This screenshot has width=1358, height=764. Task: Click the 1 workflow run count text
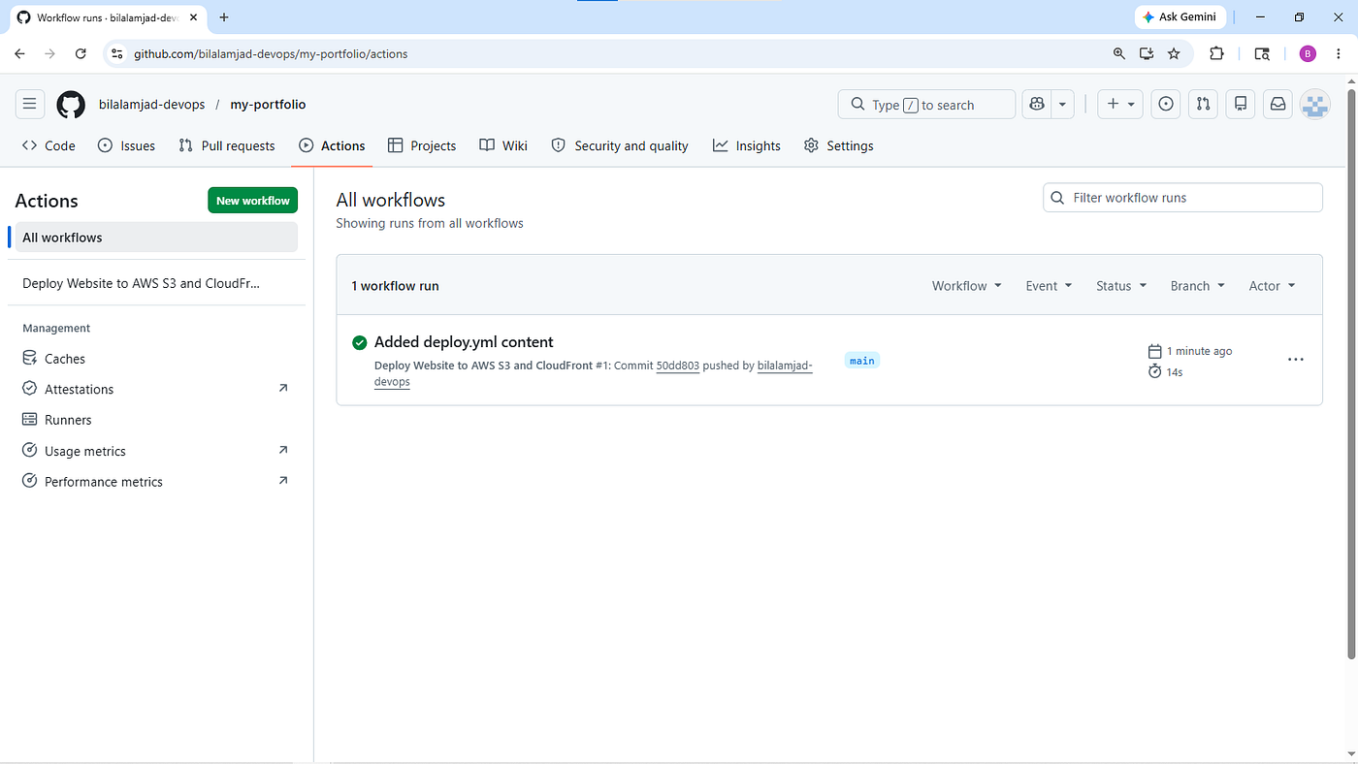click(x=396, y=286)
